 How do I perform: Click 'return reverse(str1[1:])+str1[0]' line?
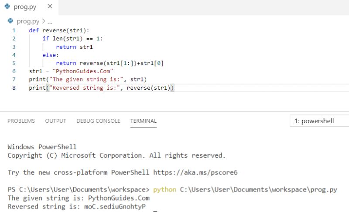(110, 63)
